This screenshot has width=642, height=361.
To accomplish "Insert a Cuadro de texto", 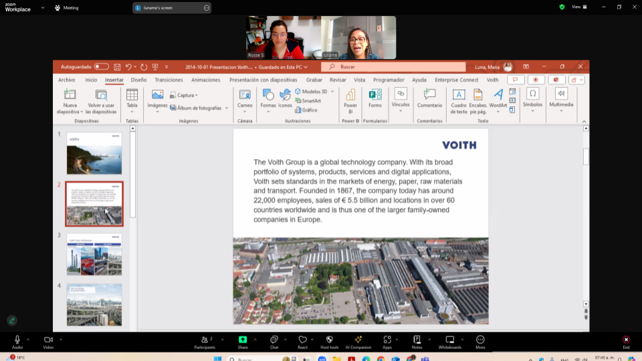I will pyautogui.click(x=459, y=101).
